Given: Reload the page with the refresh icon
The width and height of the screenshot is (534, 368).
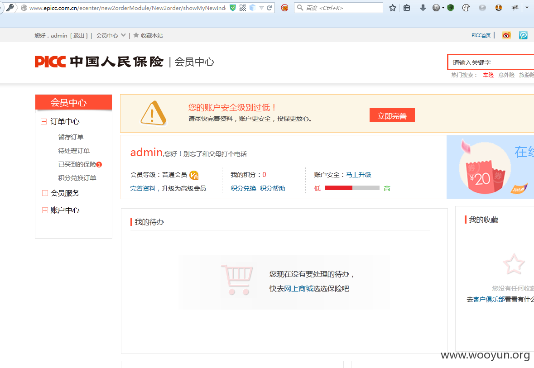Looking at the screenshot, I should [269, 8].
